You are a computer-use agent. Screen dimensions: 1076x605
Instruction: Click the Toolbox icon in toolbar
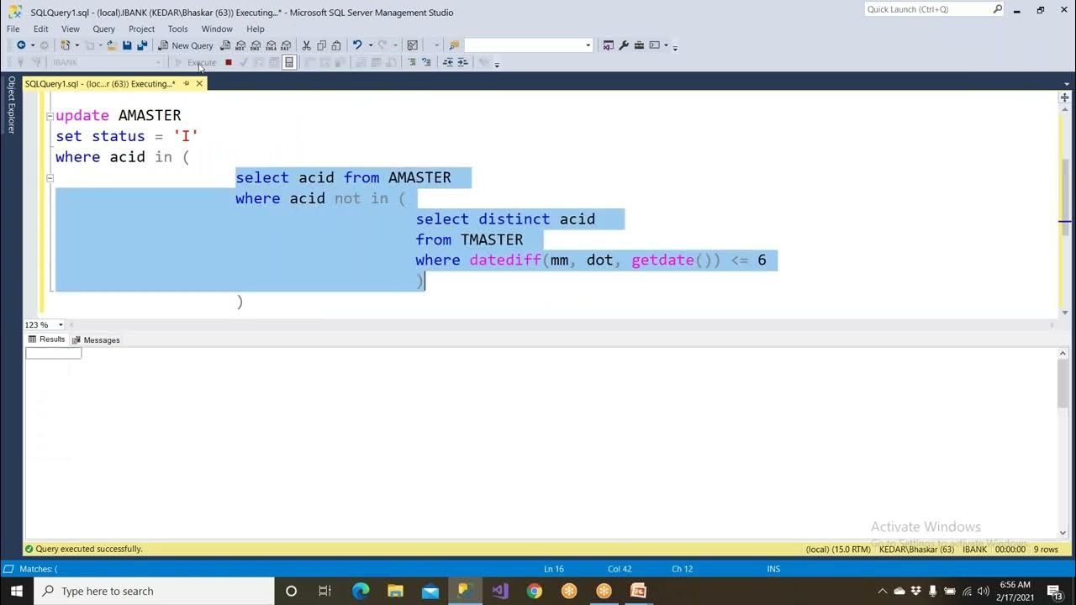point(639,45)
